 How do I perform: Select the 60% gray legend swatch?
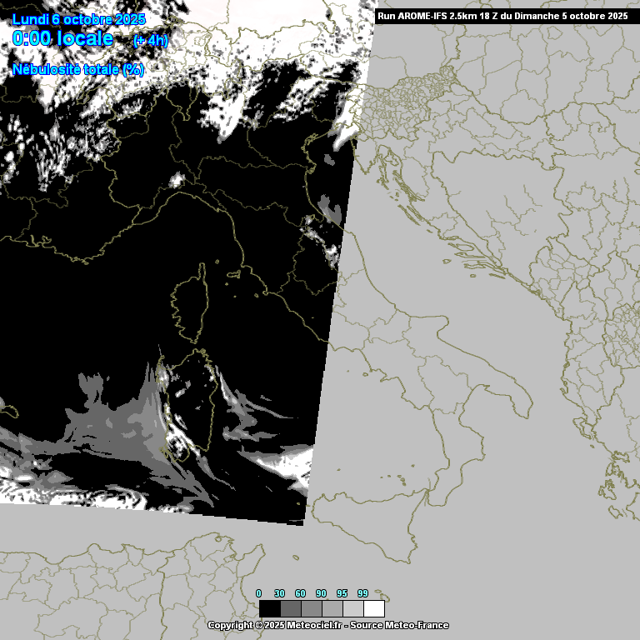coord(311,608)
